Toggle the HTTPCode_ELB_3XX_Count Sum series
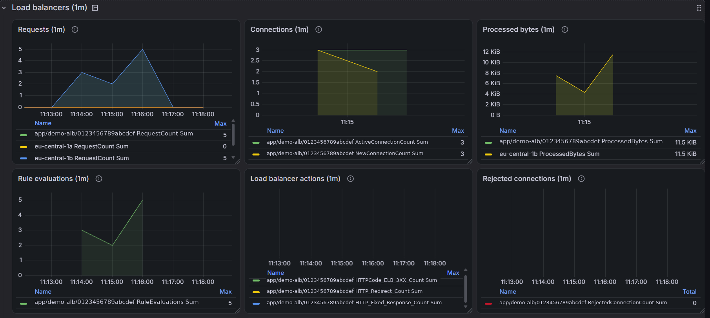Screen dimensions: 710x318 pyautogui.click(x=351, y=280)
